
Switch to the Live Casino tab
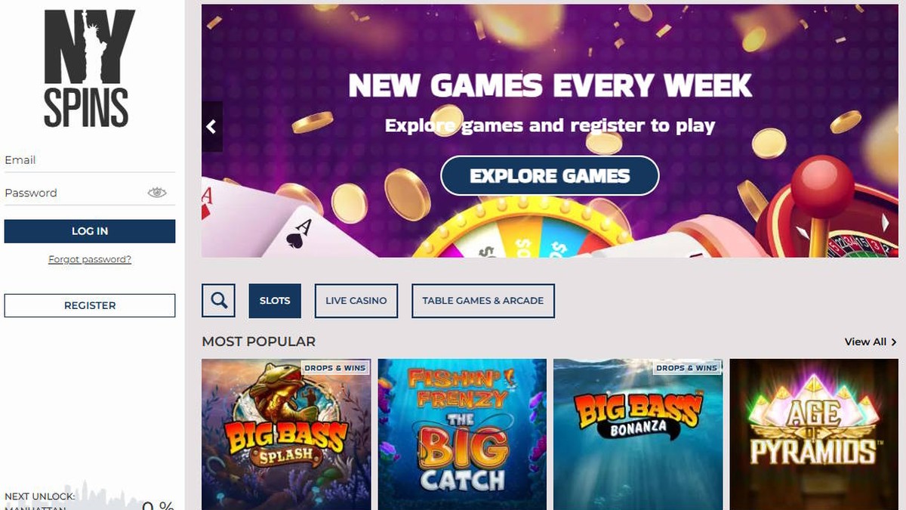pyautogui.click(x=356, y=301)
